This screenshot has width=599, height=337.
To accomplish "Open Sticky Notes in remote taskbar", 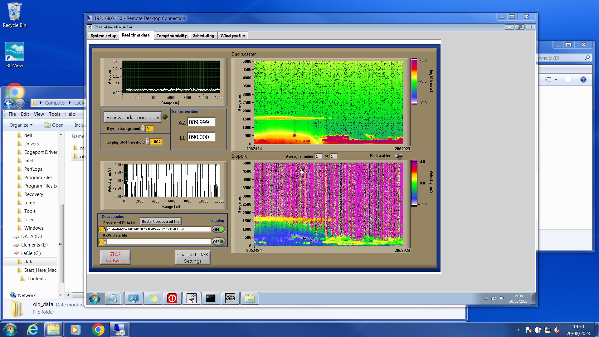I will (x=153, y=299).
